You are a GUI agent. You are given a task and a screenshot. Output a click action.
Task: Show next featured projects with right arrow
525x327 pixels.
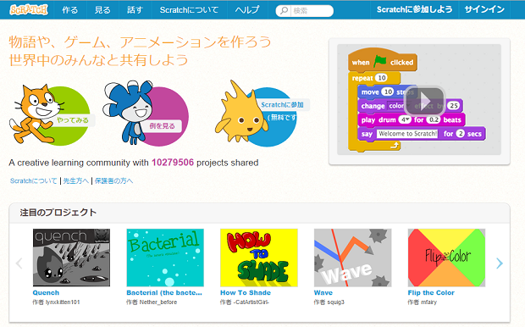[500, 263]
